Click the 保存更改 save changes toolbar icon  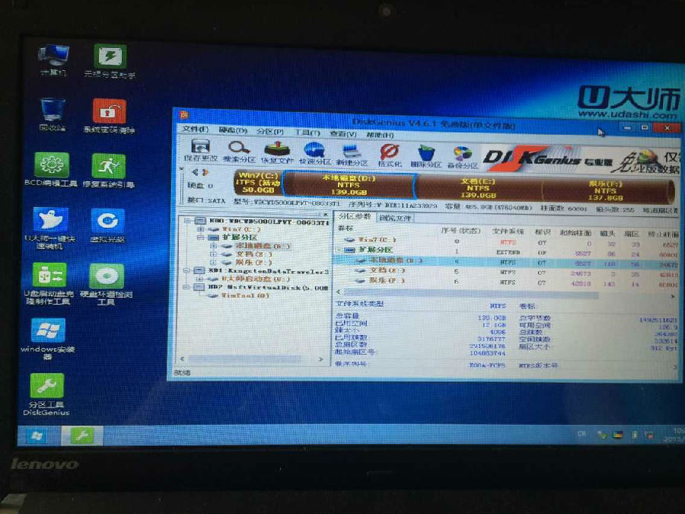tap(200, 151)
